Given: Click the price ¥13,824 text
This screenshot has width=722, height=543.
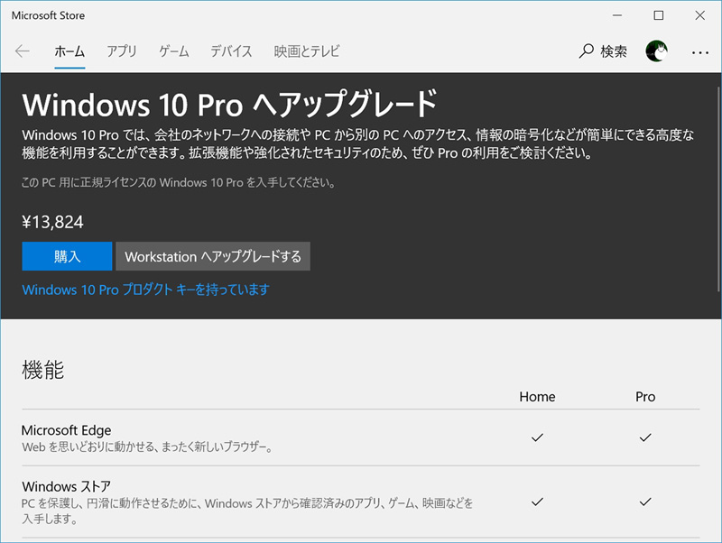Looking at the screenshot, I should tap(52, 222).
